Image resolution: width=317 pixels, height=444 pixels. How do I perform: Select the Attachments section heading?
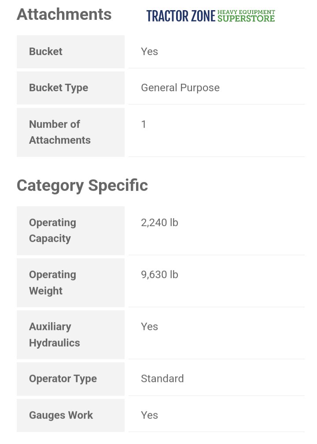[64, 15]
